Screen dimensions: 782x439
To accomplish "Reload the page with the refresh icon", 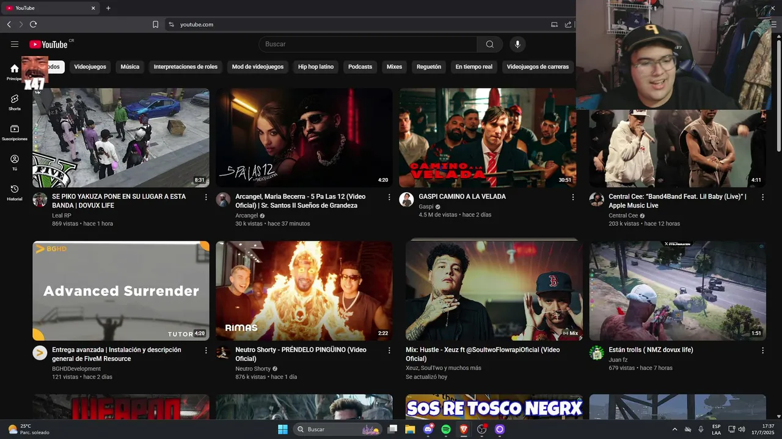I will pos(33,24).
